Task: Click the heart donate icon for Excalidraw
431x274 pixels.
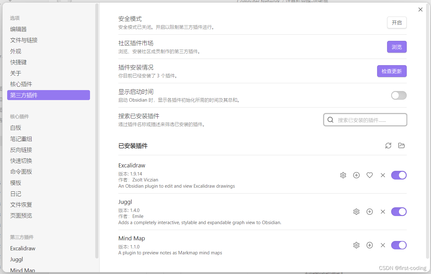Action: tap(369, 175)
